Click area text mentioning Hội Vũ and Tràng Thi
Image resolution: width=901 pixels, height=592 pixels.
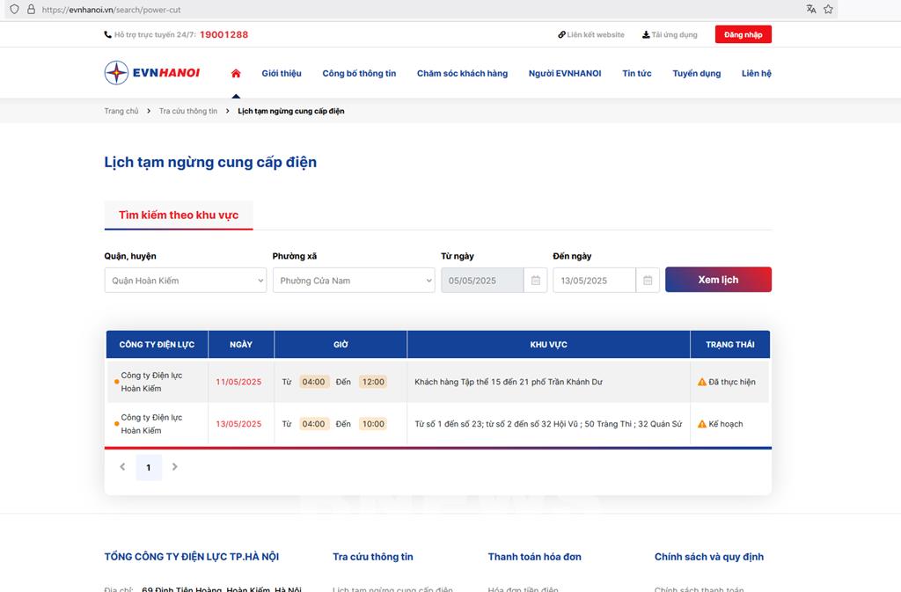[548, 424]
